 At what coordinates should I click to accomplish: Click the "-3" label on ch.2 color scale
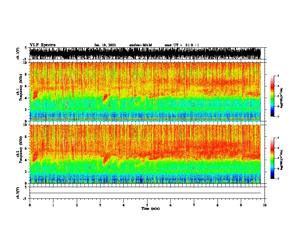pyautogui.click(x=278, y=138)
